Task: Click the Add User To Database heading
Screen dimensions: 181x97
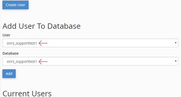Action: [x=42, y=26]
